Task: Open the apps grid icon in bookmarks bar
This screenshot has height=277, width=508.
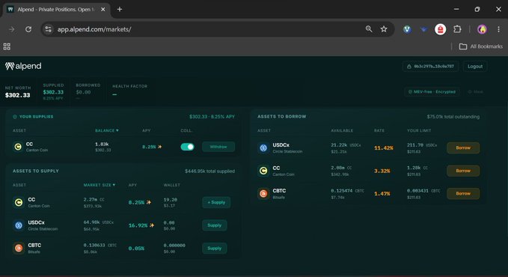Action: (x=7, y=46)
